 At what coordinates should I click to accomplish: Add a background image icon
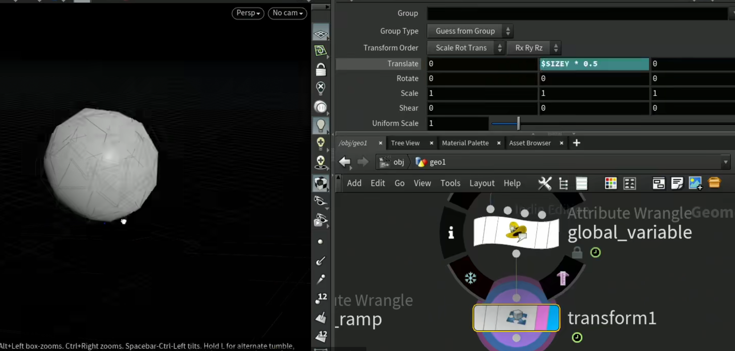[695, 183]
